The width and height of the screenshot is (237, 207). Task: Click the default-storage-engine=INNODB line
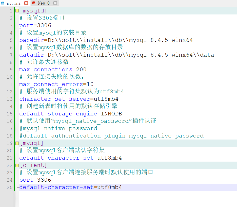coord(70,114)
